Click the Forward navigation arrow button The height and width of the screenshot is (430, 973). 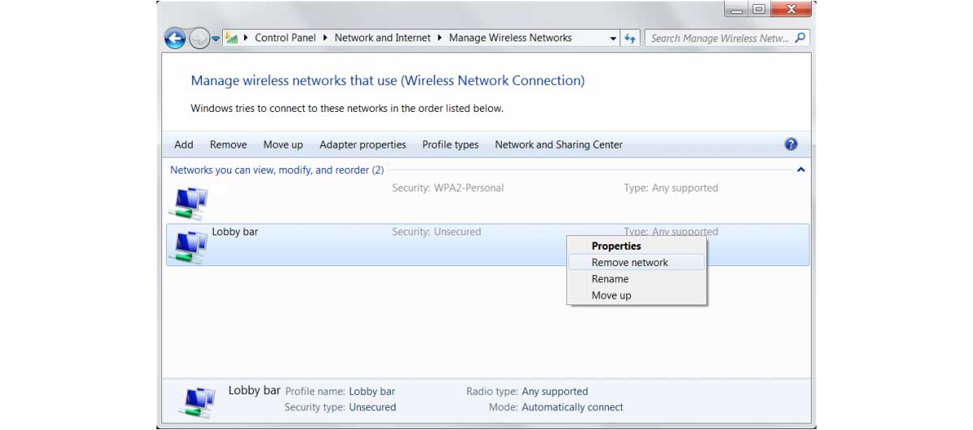pos(199,38)
